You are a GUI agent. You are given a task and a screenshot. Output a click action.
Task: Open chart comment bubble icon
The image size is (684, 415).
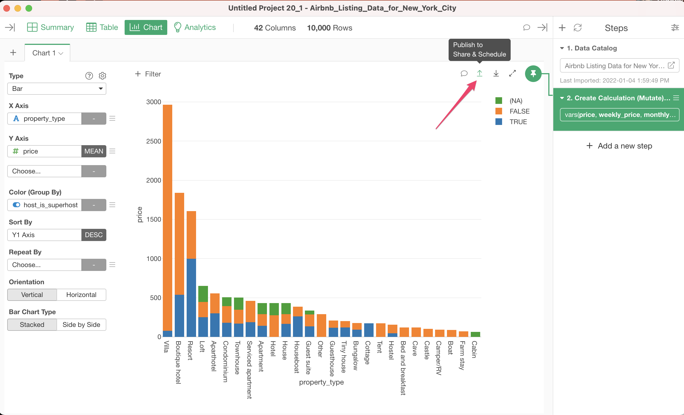464,73
